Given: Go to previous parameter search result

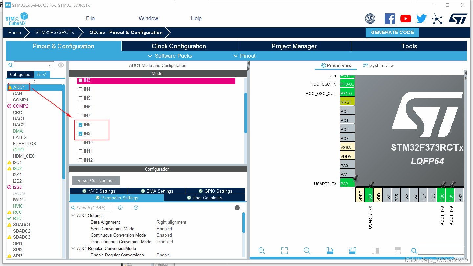Looking at the screenshot, I should pos(120,208).
